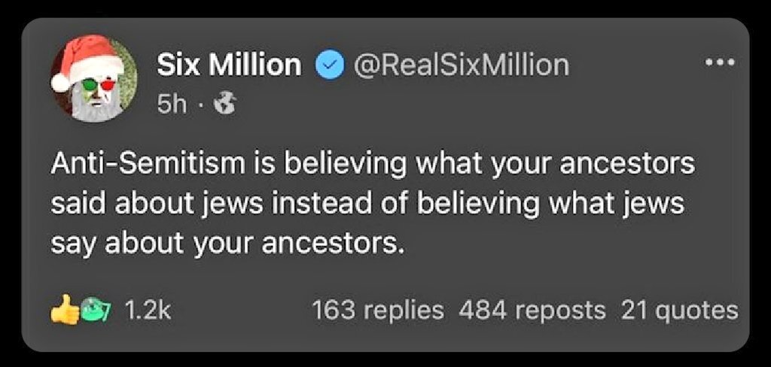View the 21 quotes
This screenshot has width=771, height=367.
click(x=679, y=310)
